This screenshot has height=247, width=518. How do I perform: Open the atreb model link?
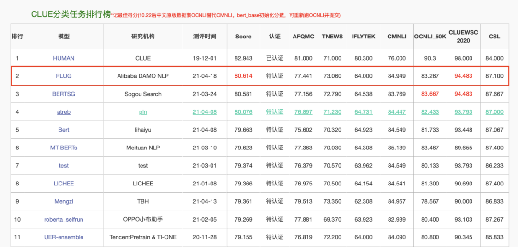(x=64, y=112)
